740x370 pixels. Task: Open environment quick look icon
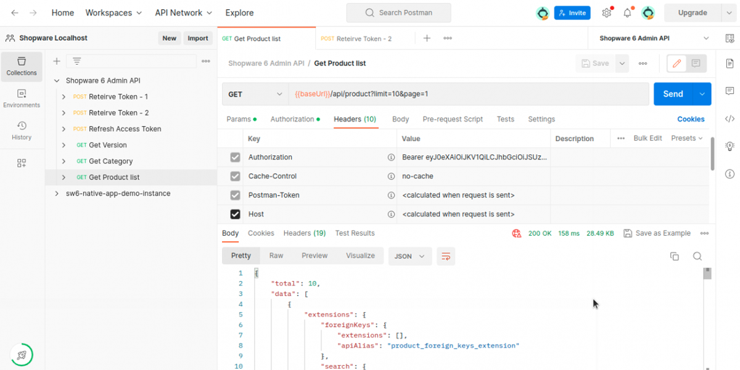click(730, 38)
